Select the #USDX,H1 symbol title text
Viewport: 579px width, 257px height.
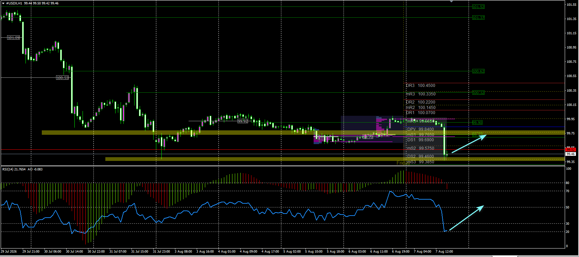pos(14,3)
